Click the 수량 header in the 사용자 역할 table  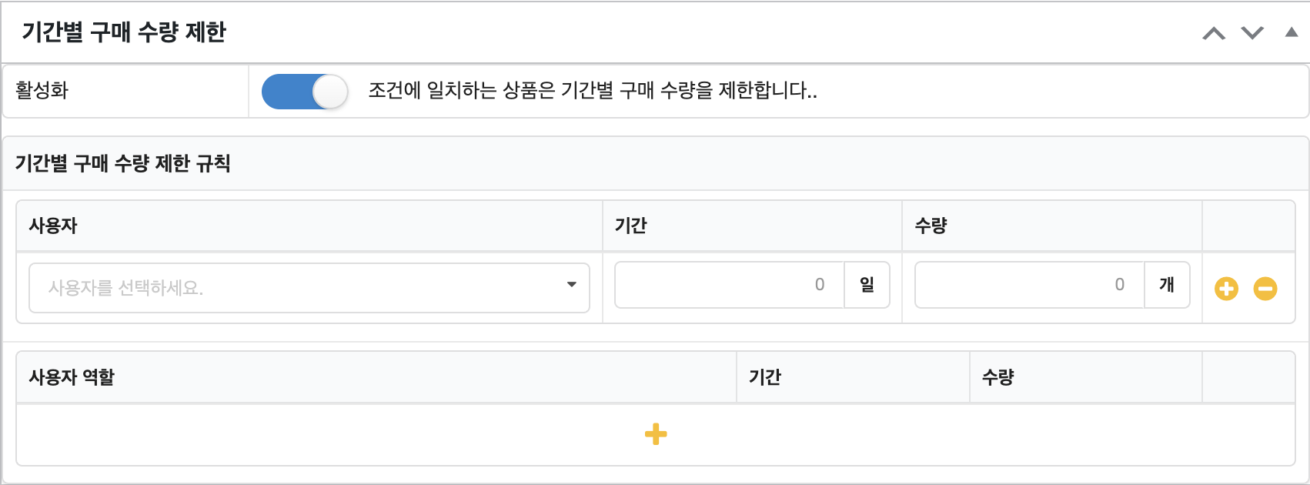[x=998, y=376]
